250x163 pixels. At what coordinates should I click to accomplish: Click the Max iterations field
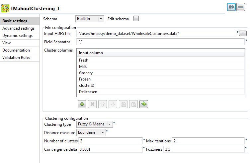(x=208, y=141)
